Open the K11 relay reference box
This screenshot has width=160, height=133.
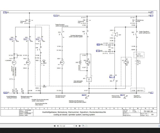pos(39,39)
